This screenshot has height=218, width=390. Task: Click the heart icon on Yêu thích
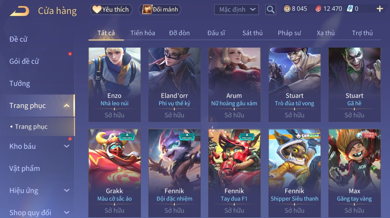tap(97, 9)
